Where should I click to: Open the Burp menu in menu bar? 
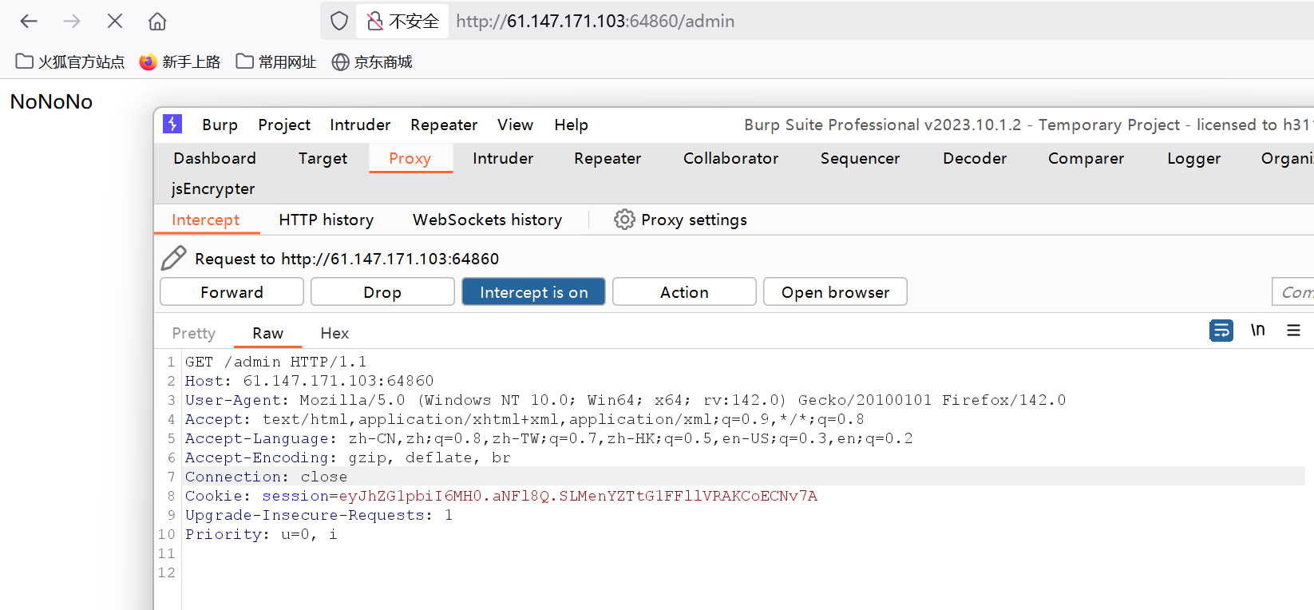click(220, 125)
